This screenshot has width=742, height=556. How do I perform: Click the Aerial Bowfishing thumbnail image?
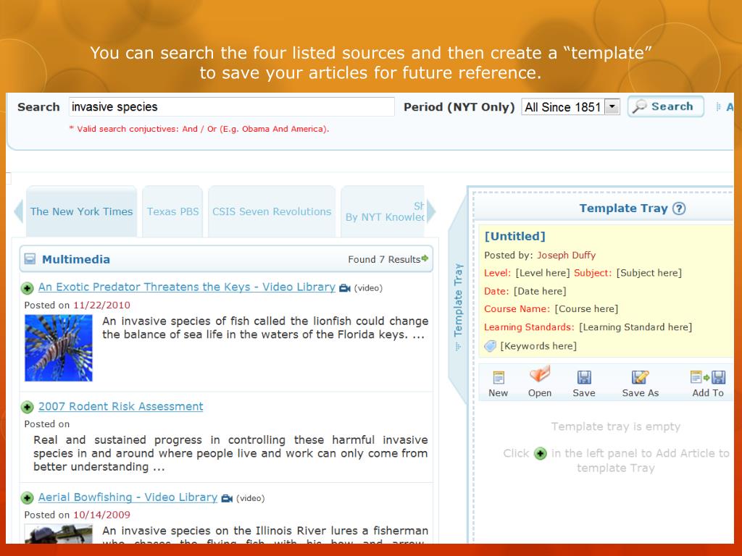point(59,534)
